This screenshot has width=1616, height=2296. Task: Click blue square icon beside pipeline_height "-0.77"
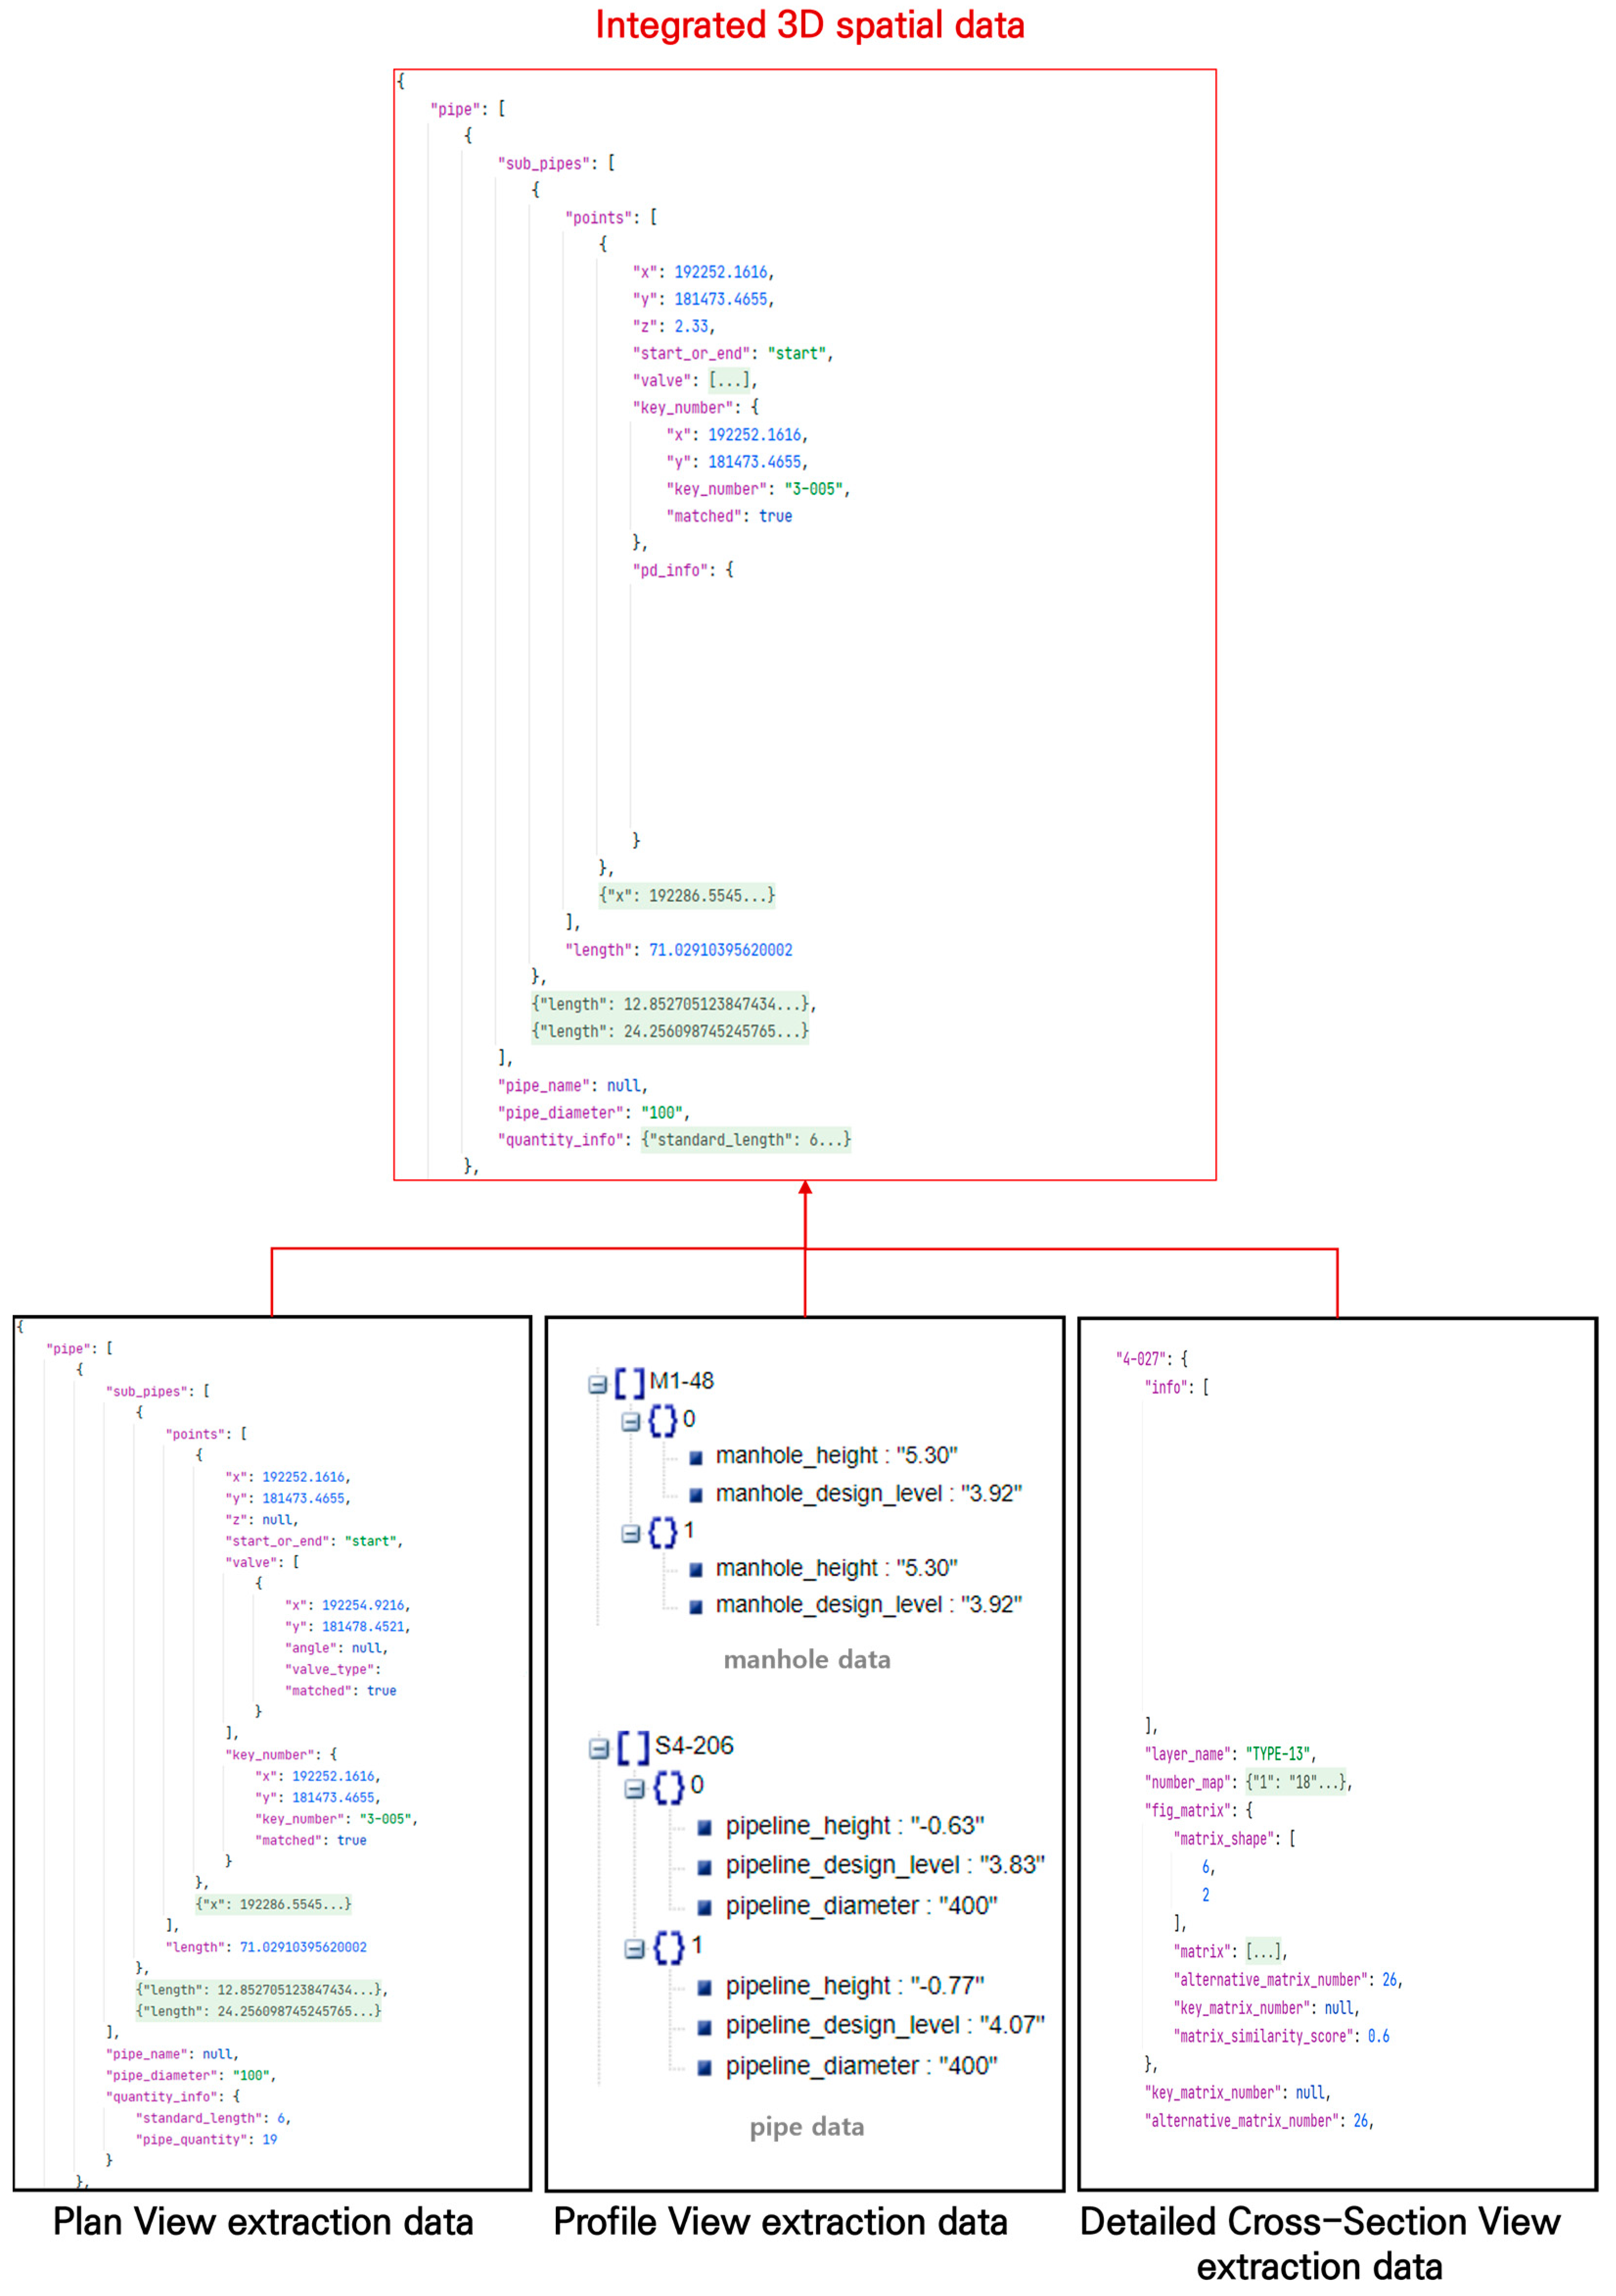tap(705, 1987)
